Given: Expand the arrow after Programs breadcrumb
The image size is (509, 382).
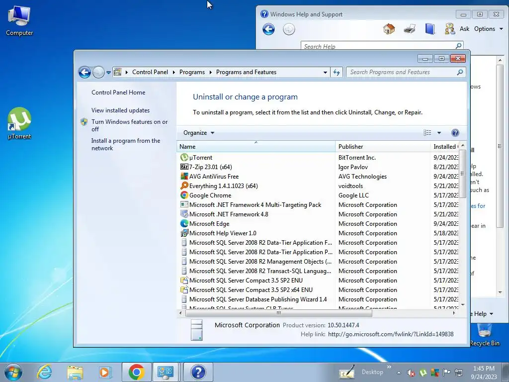Looking at the screenshot, I should coord(210,72).
